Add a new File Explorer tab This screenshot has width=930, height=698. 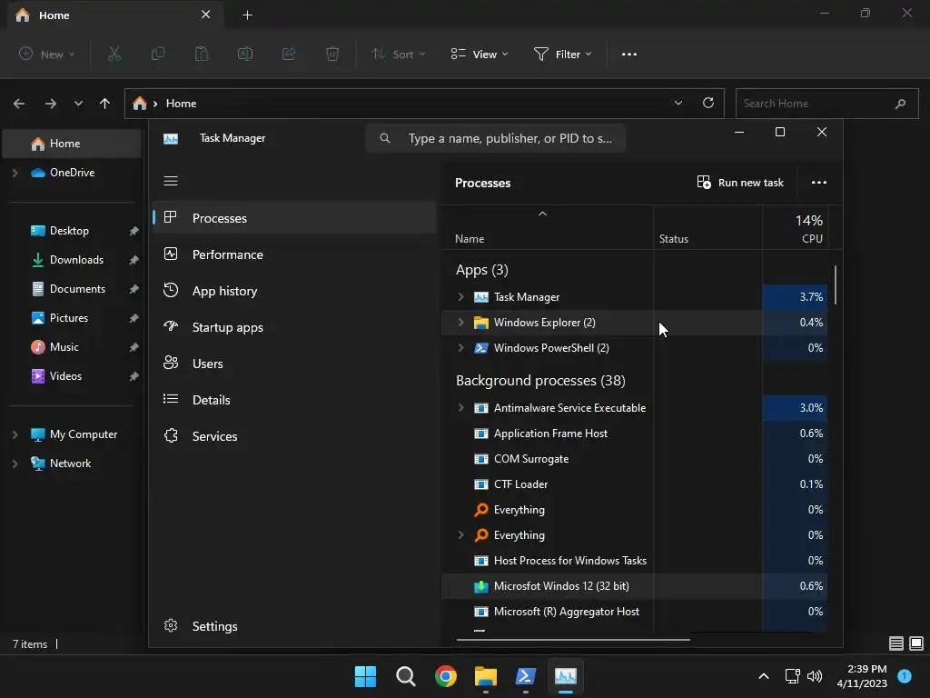click(247, 15)
